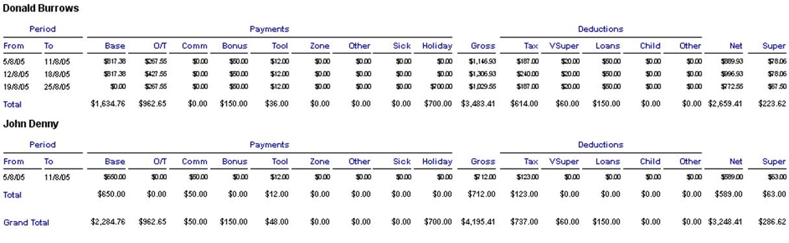789x243 pixels.
Task: Click the Grand Total row label
Action: click(x=27, y=222)
